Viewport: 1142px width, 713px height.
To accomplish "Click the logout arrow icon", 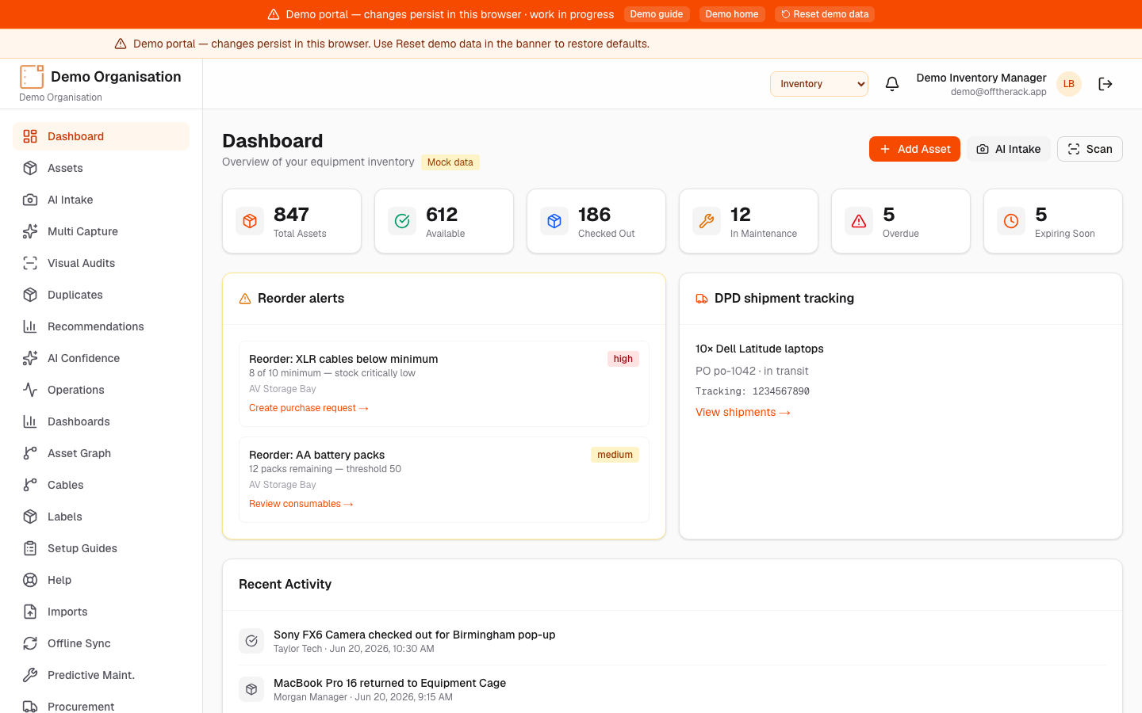I will [1106, 84].
